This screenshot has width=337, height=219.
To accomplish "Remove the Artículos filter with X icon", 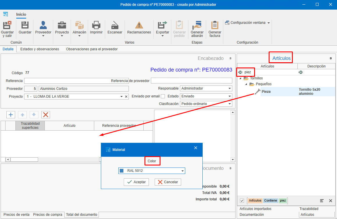I will coord(331,201).
